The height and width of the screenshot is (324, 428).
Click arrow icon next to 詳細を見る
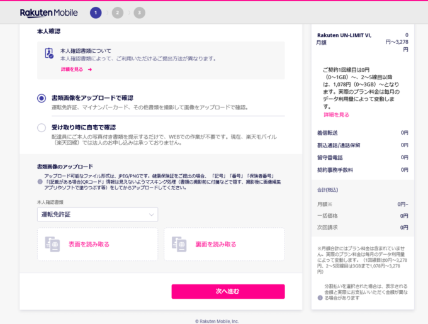coord(90,70)
